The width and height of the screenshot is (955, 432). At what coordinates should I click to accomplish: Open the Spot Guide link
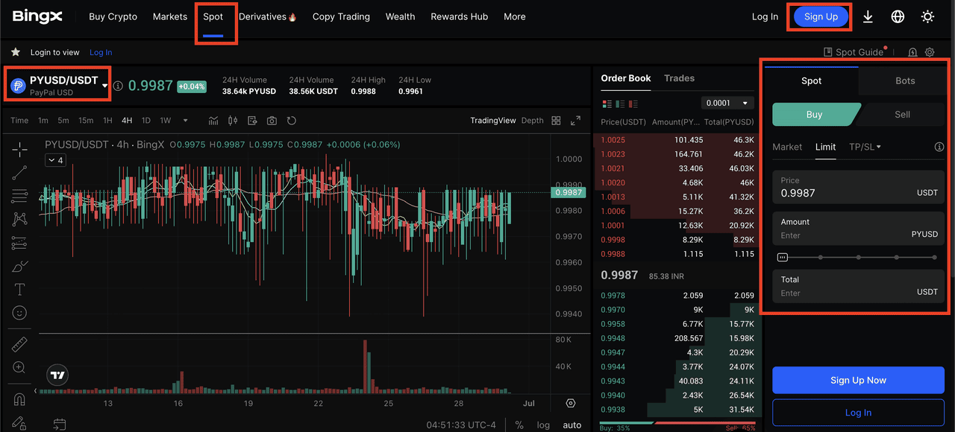[x=853, y=52]
